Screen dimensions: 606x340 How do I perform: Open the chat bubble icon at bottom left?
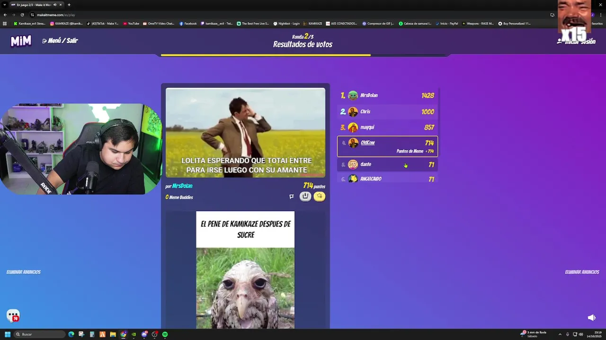click(x=13, y=315)
